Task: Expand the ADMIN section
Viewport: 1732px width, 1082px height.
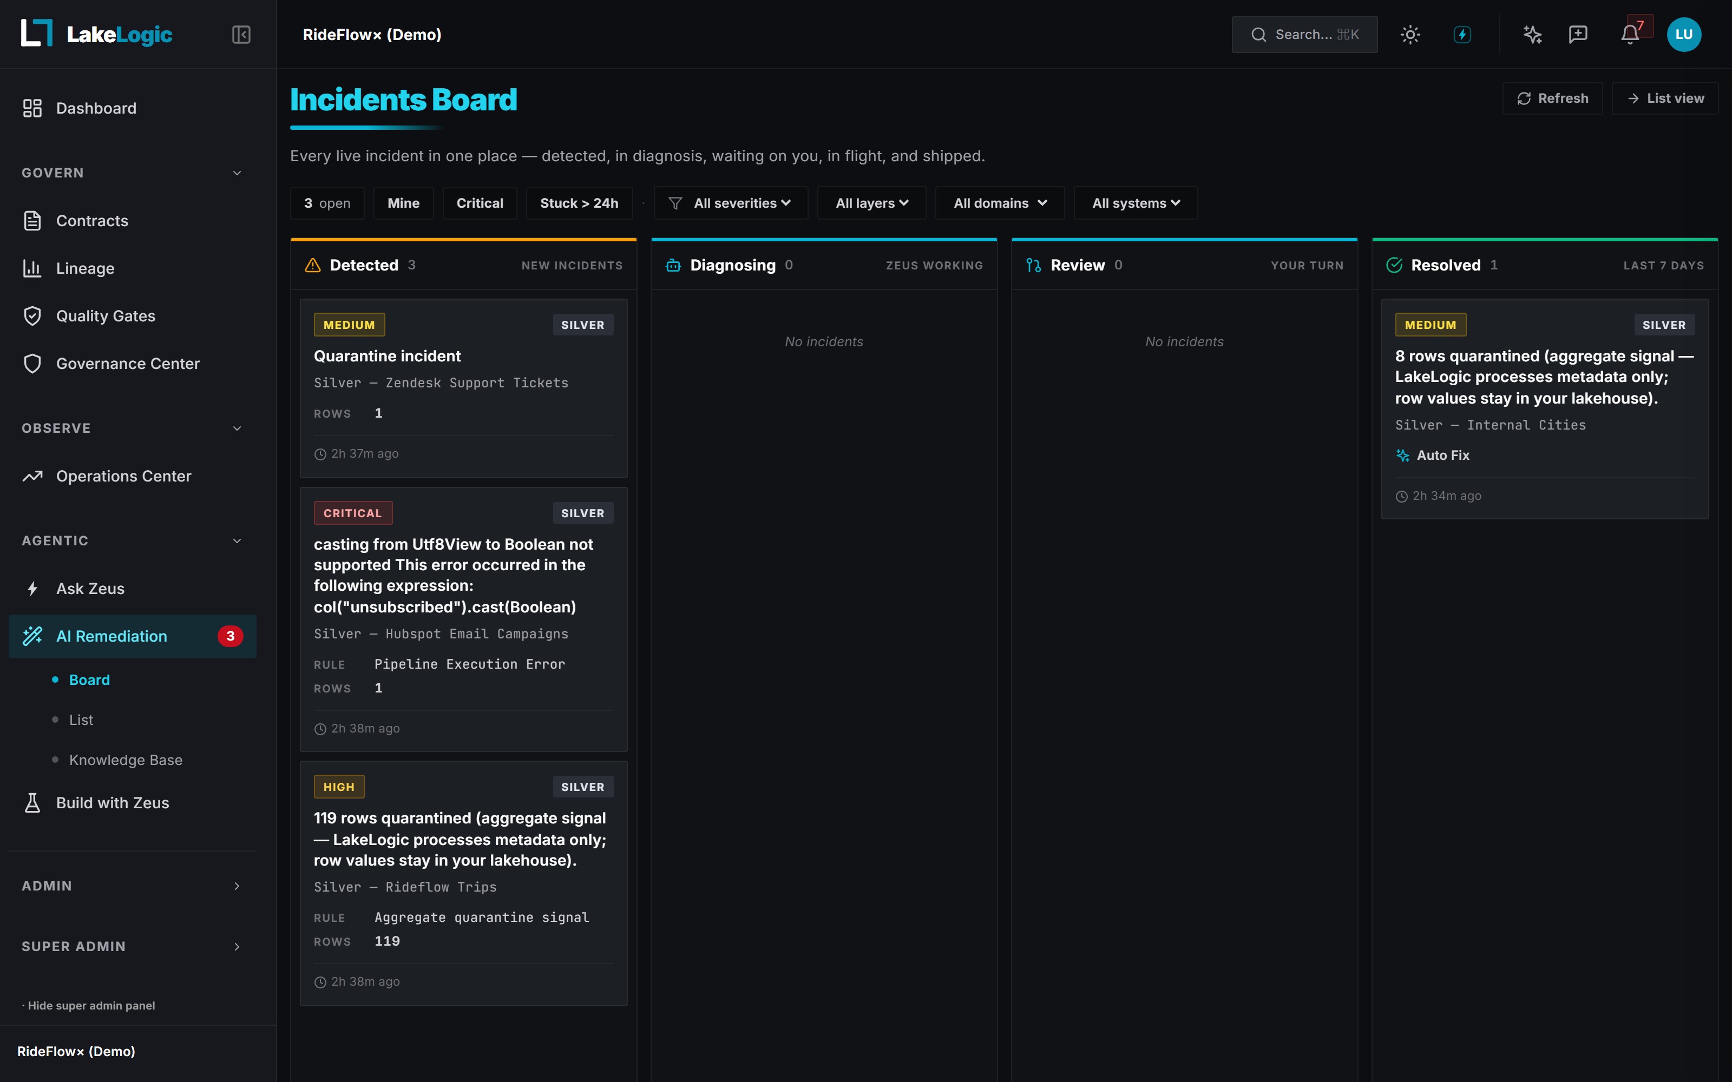Action: pyautogui.click(x=133, y=886)
